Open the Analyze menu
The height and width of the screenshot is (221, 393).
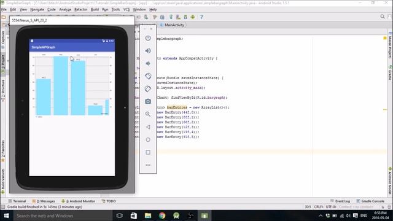[65, 10]
